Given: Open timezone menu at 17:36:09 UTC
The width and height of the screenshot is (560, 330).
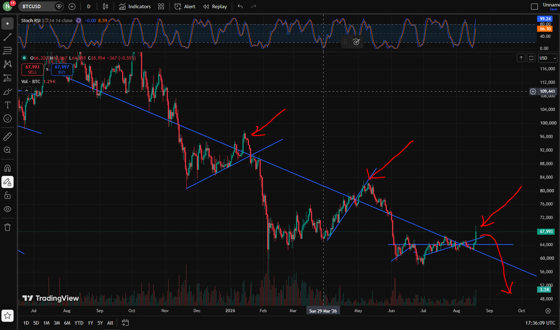Looking at the screenshot, I should (x=540, y=323).
